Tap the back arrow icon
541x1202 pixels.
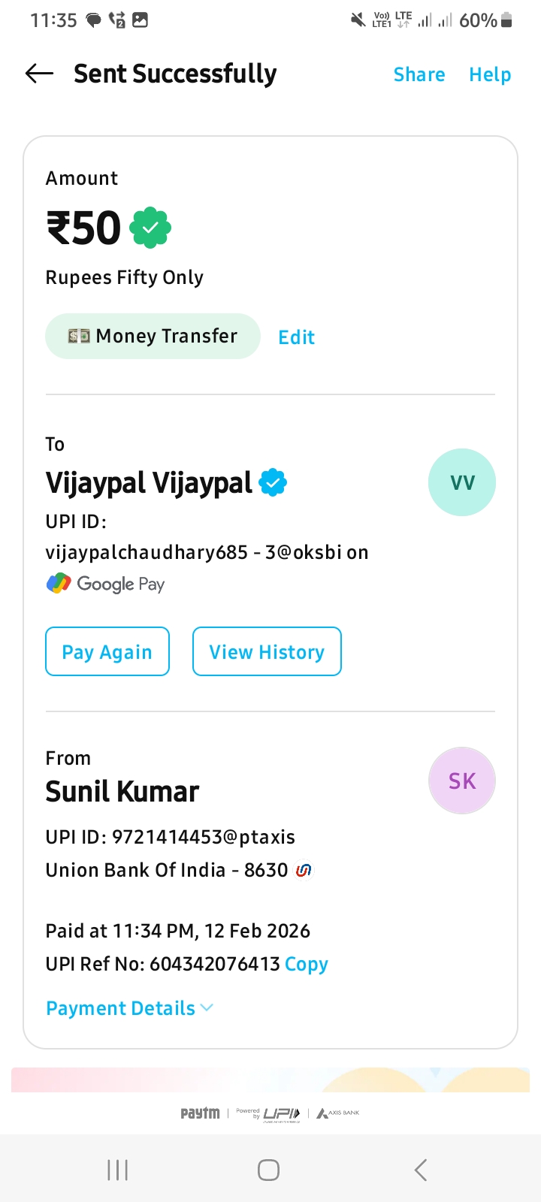click(39, 74)
